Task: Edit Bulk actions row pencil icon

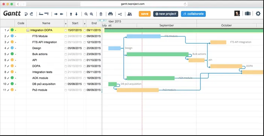Action: [8, 54]
